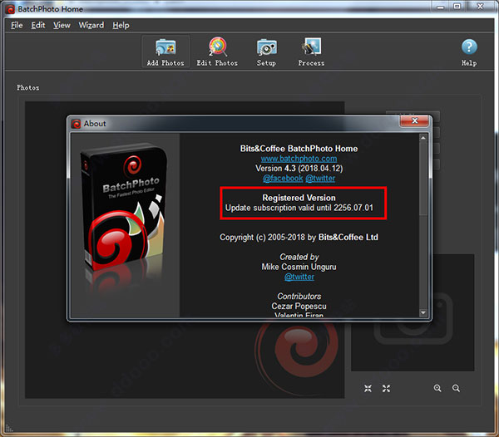
Task: Open Help from the toolbar
Action: tap(469, 52)
